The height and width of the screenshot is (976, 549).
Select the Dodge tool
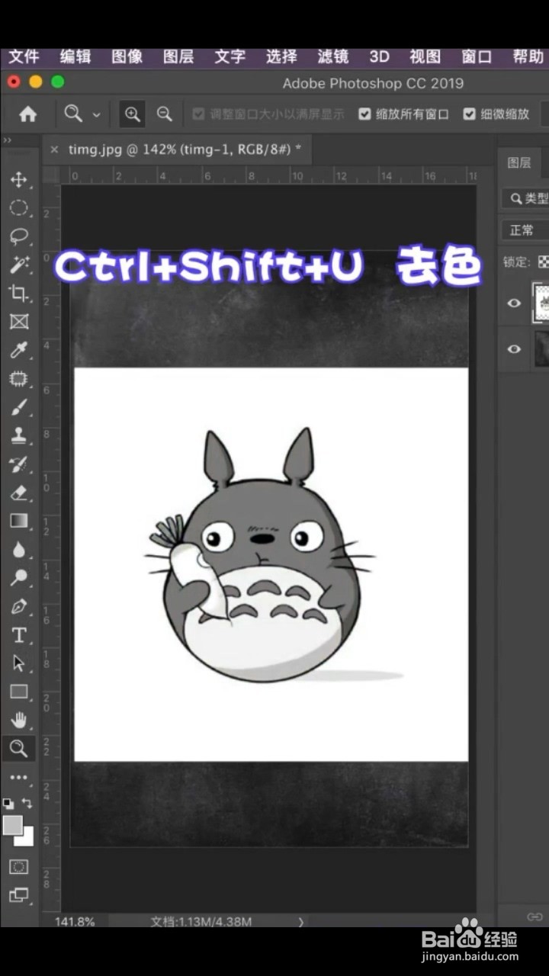18,578
